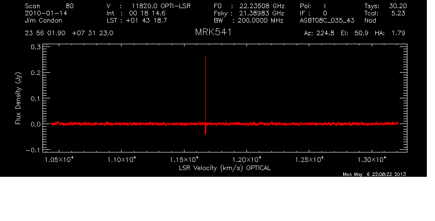Click the timestamp Mon May 6 2013
This screenshot has height=221, width=435.
pos(374,175)
